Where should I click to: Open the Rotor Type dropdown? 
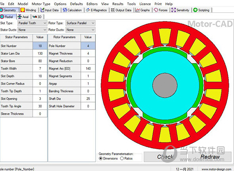pyautogui.click(x=80, y=23)
